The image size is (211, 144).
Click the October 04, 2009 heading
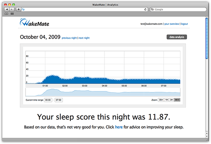coord(40,37)
